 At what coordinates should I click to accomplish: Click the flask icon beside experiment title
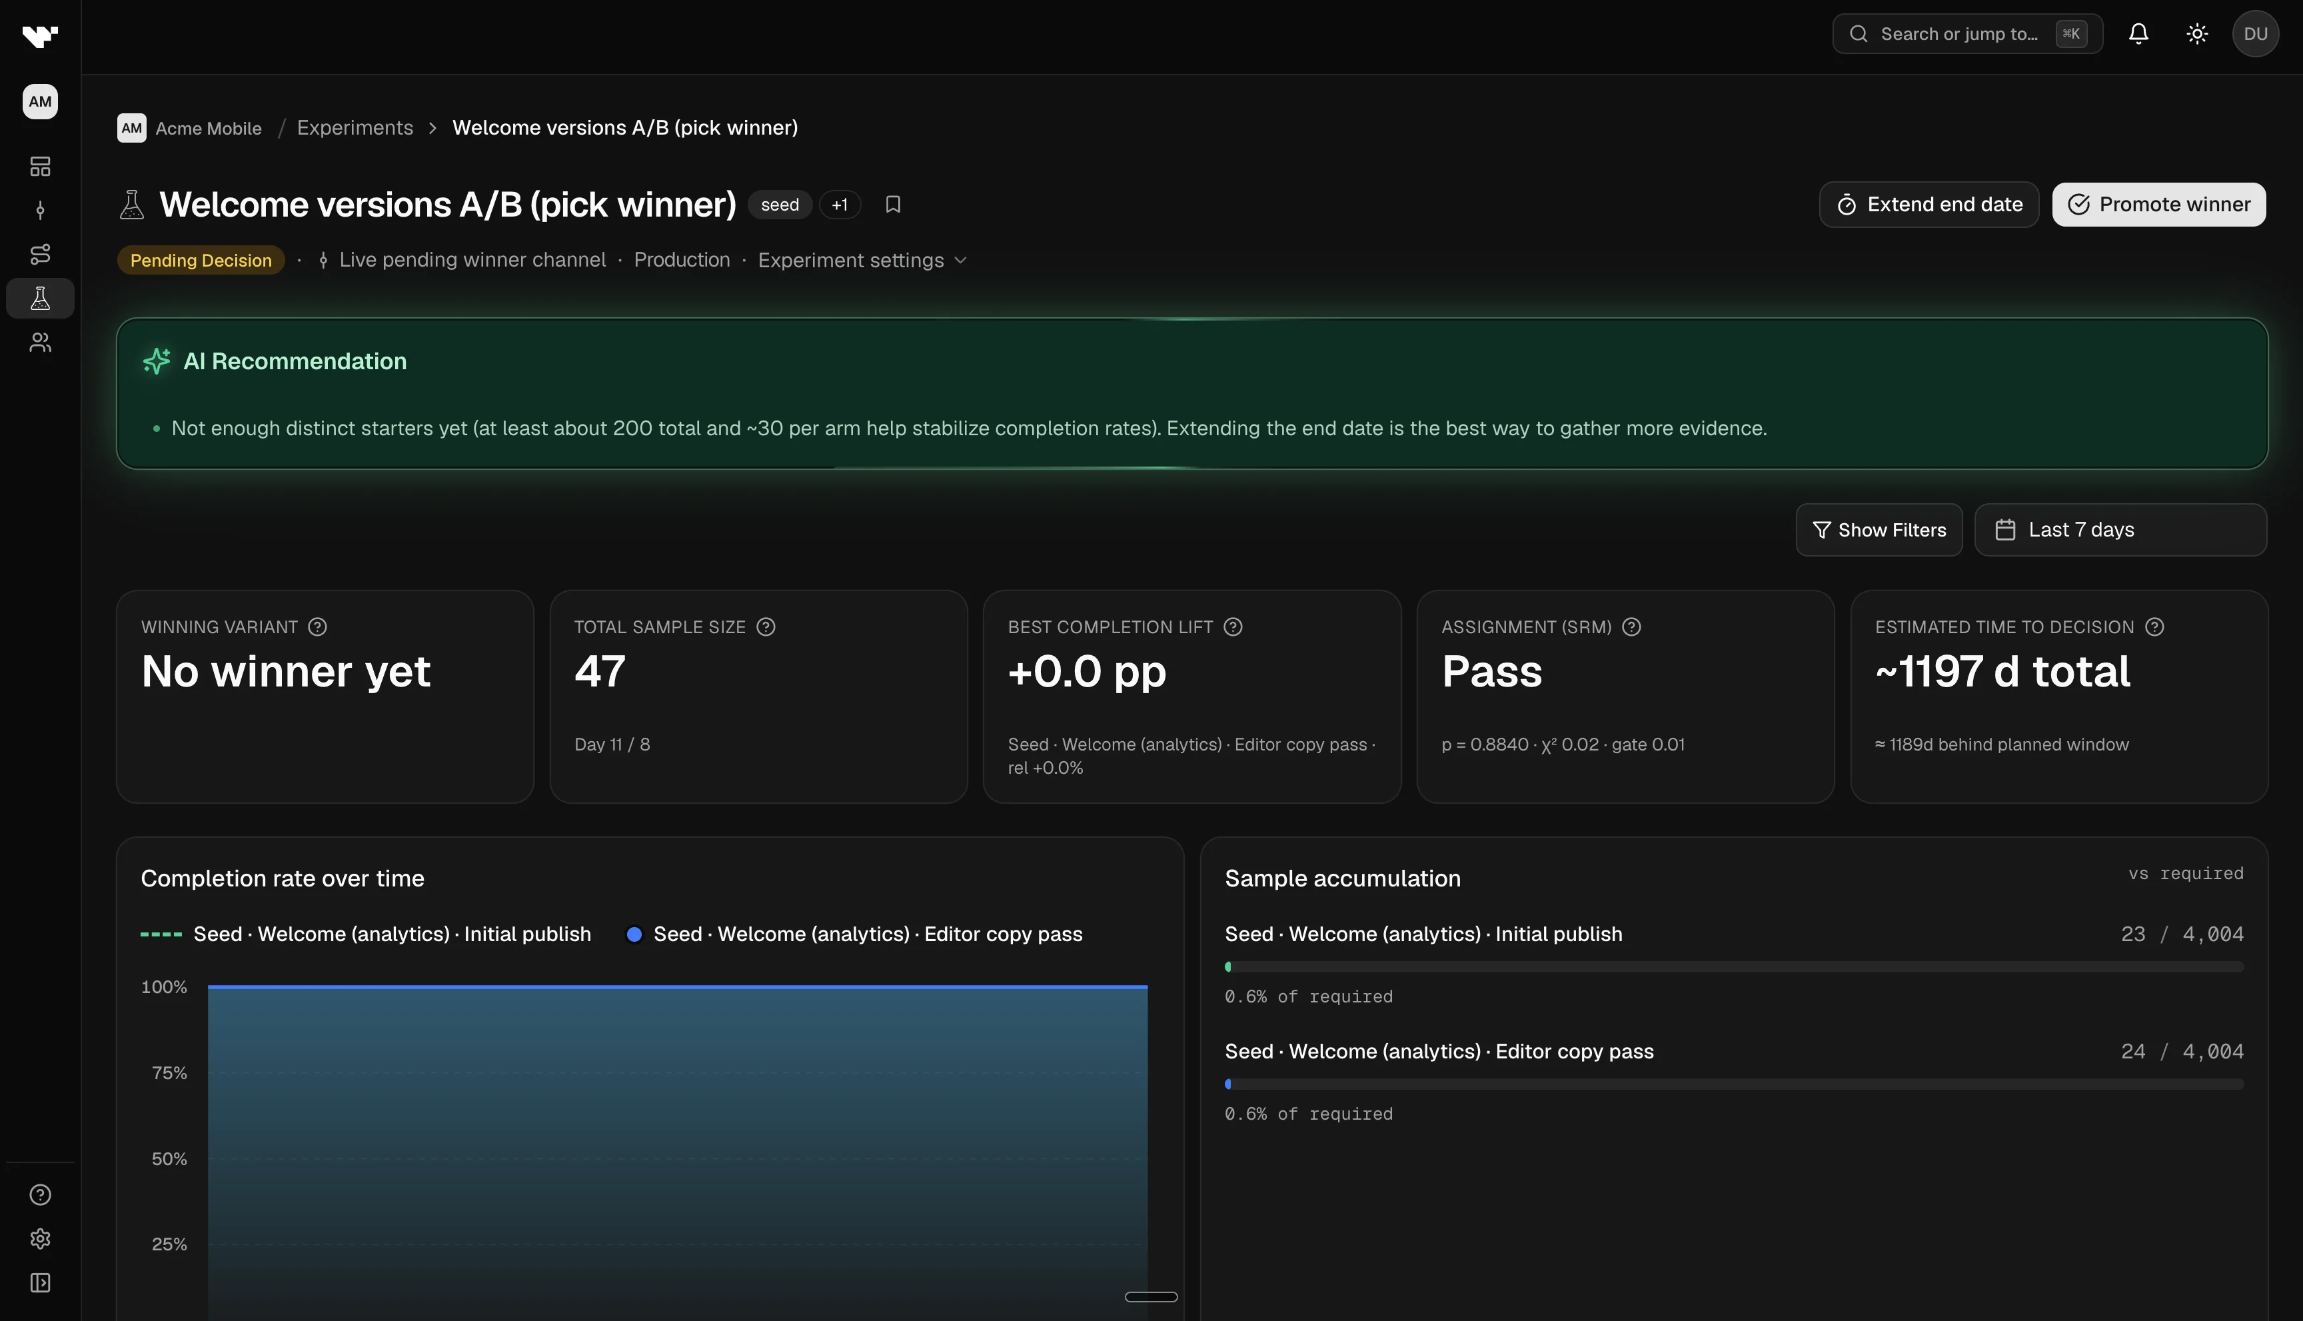pos(133,205)
